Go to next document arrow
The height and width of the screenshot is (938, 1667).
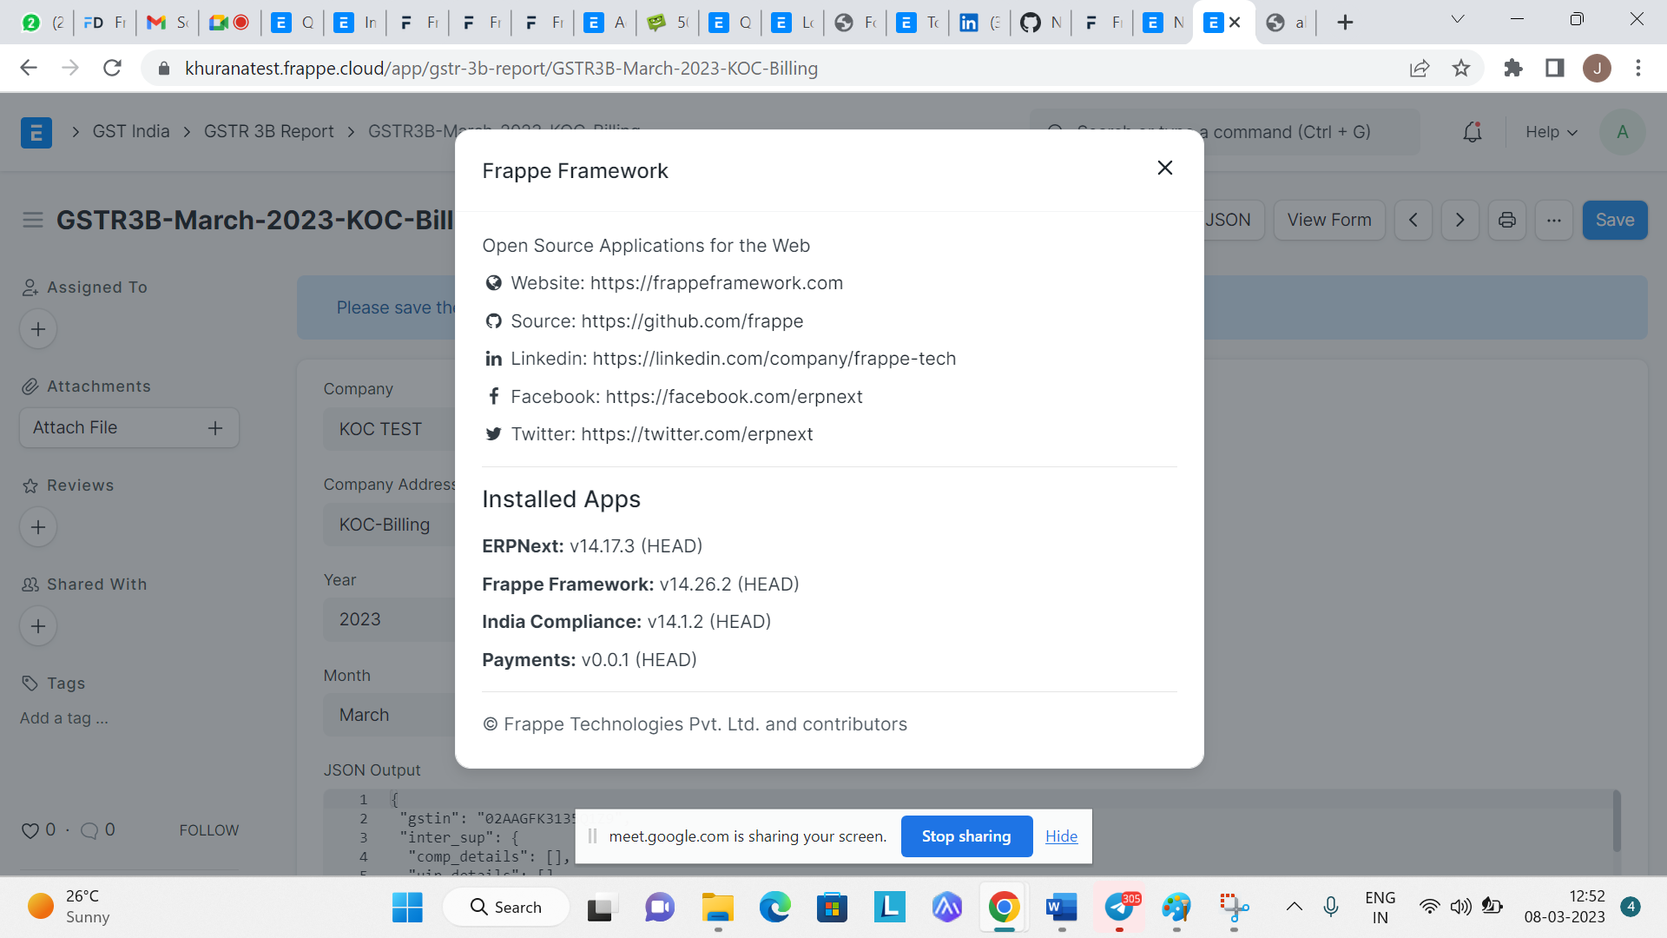[x=1459, y=221]
